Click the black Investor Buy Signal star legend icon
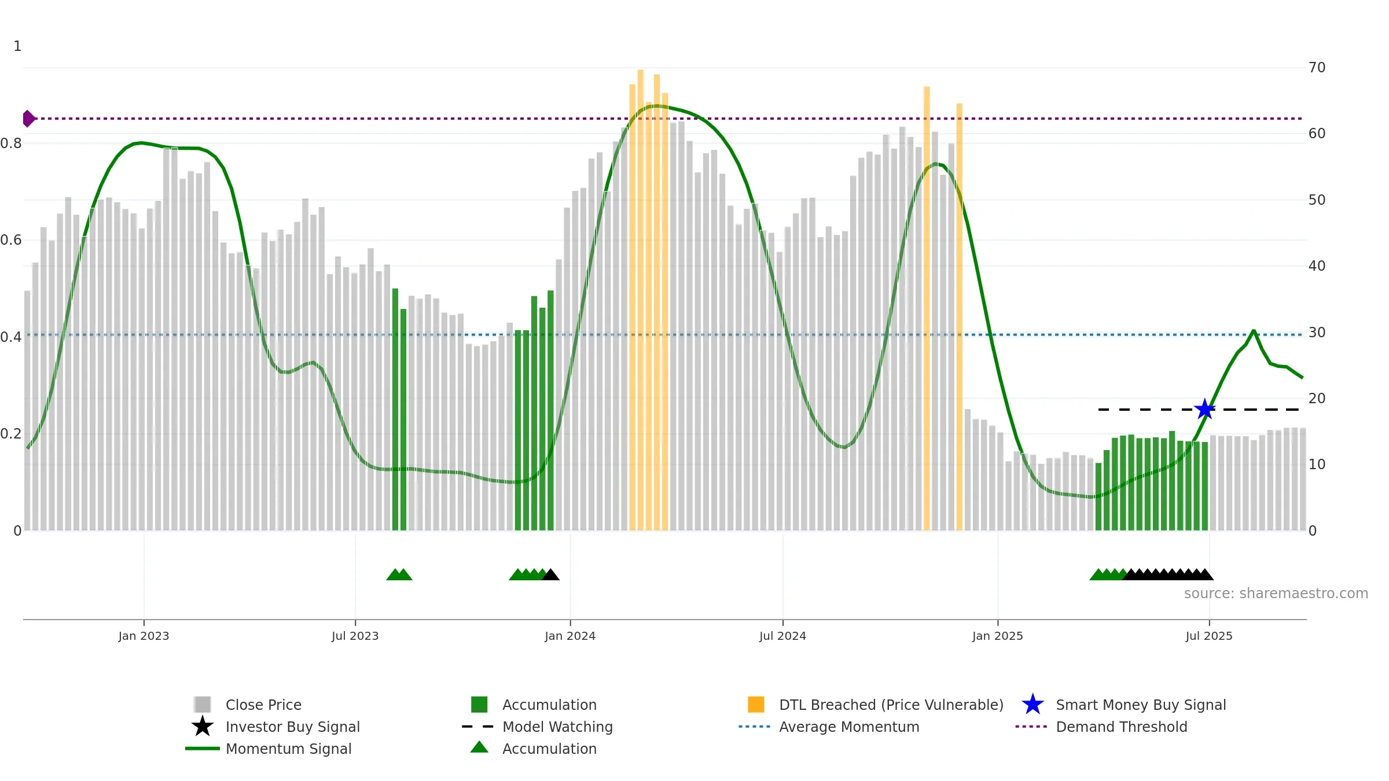Screen dimensions: 1389x781 point(203,727)
